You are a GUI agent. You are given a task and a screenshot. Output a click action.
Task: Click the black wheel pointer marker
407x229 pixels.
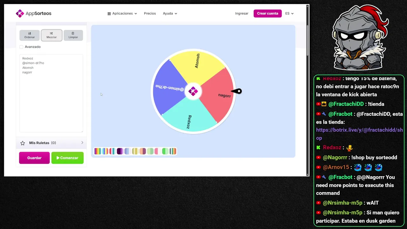(x=237, y=92)
